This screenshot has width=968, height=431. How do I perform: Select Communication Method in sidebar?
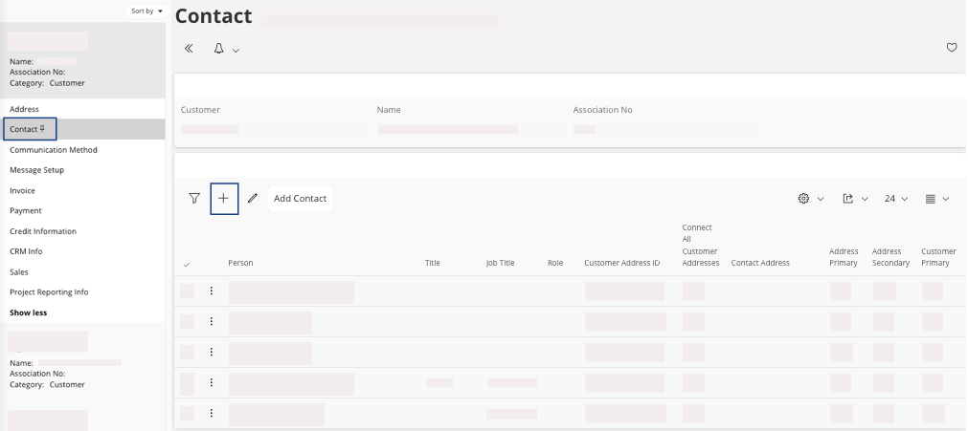pos(54,150)
